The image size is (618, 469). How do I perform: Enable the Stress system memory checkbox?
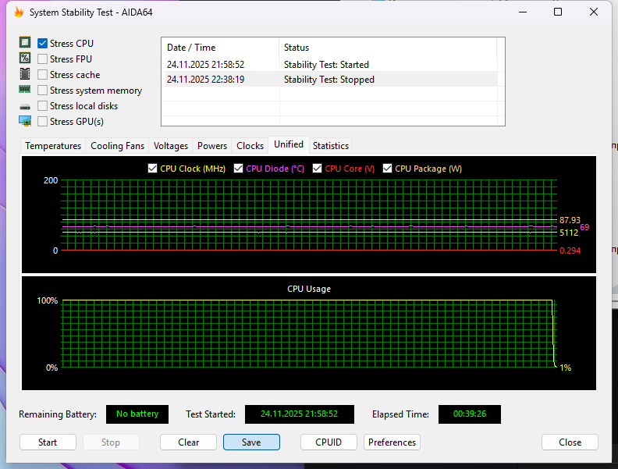43,91
